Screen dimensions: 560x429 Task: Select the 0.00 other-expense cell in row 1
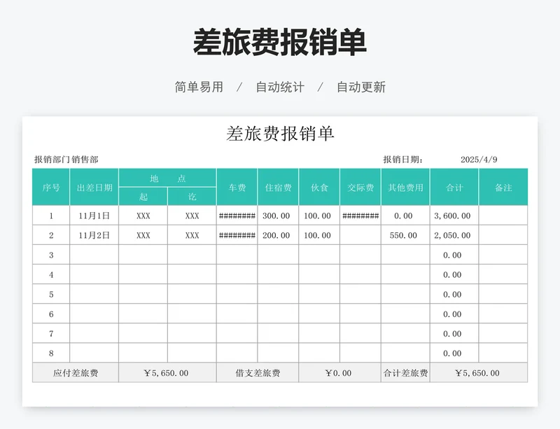tap(405, 216)
